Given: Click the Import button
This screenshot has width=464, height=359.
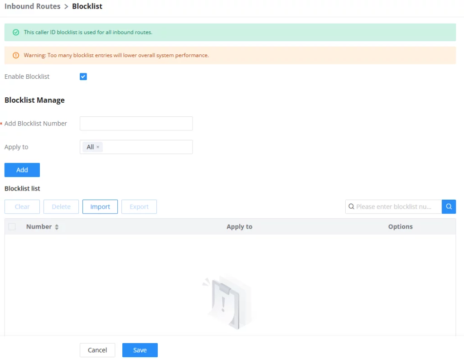Looking at the screenshot, I should pos(100,206).
